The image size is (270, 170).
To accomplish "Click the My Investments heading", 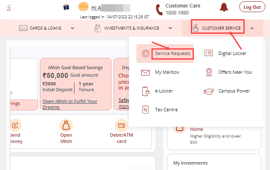I will pyautogui.click(x=191, y=163).
